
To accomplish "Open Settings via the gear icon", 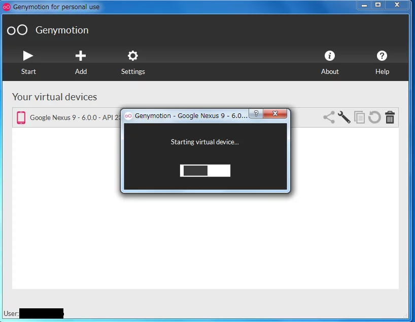I will tap(133, 56).
